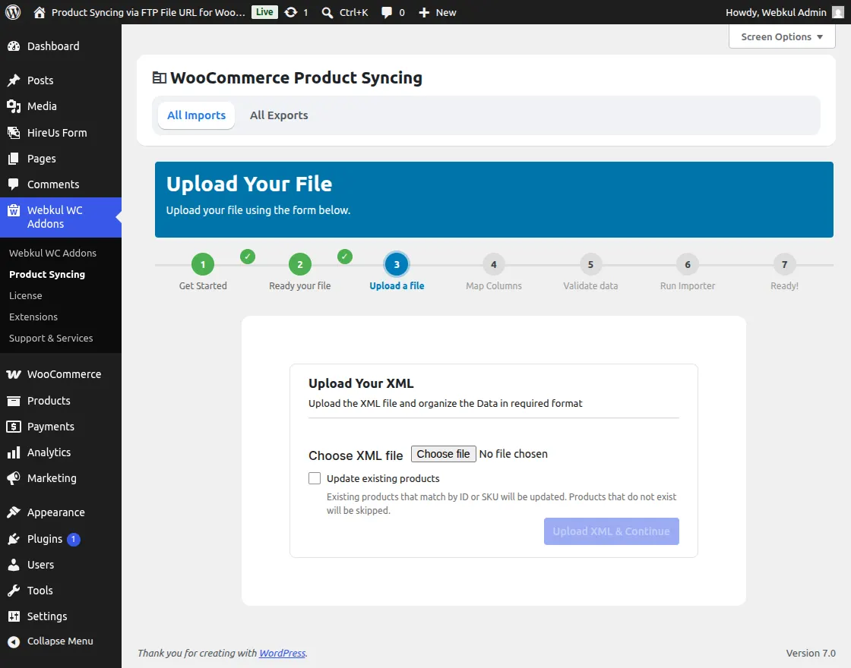Image resolution: width=851 pixels, height=668 pixels.
Task: Click the Settings sliders icon
Action: point(14,616)
